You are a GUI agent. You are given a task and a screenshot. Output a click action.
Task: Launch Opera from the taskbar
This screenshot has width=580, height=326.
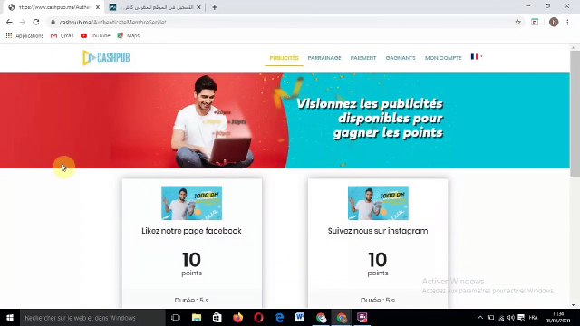pyautogui.click(x=258, y=318)
